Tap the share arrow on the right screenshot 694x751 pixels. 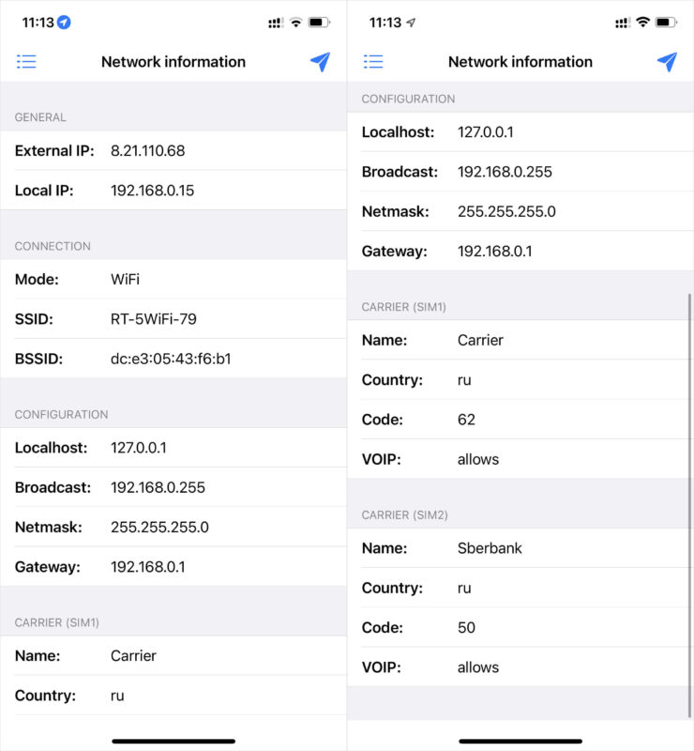[x=668, y=60]
